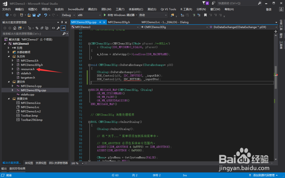Image resolution: width=285 pixels, height=178 pixels.
Task: Click the Open File folder icon
Action: coord(29,15)
